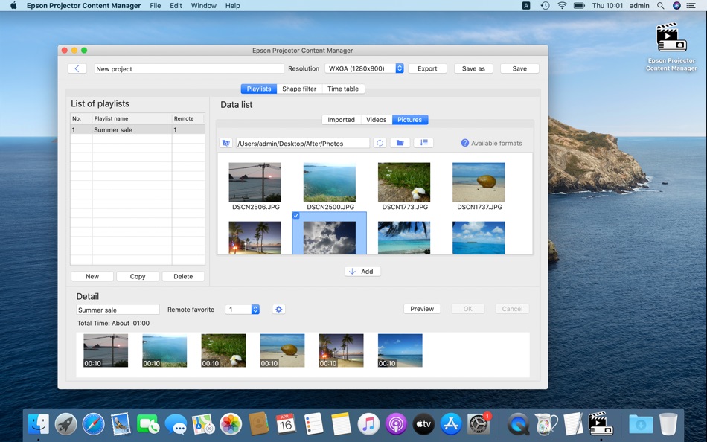Click the icon left of the folder path

pos(226,143)
